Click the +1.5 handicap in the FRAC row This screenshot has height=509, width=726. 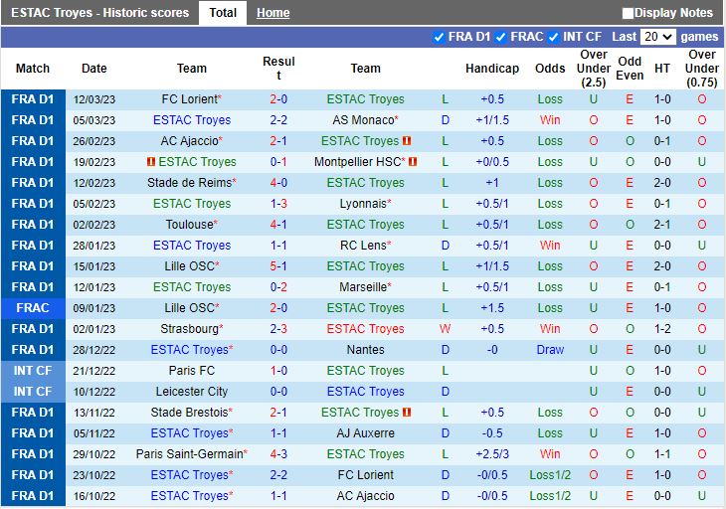[492, 308]
